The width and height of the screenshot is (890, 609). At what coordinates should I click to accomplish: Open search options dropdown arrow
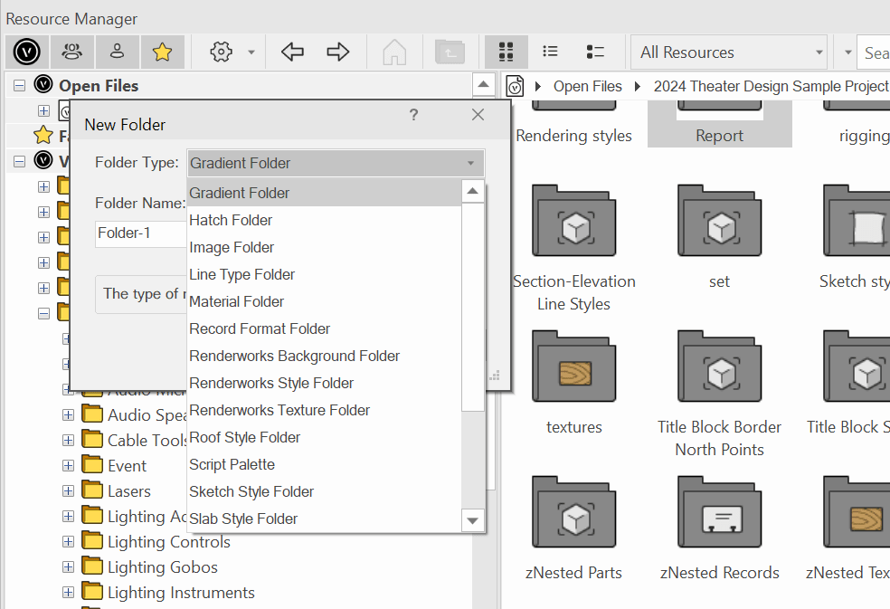click(848, 52)
